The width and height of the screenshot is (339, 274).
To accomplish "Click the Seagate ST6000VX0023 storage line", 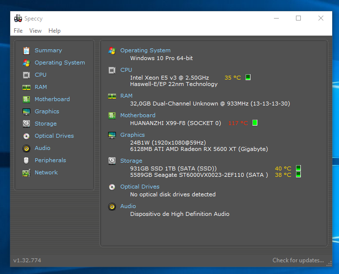I will (199, 175).
